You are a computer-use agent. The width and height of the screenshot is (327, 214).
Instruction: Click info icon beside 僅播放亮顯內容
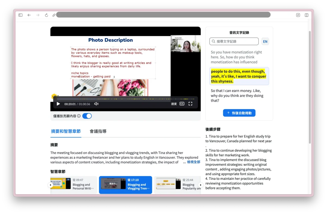79,116
